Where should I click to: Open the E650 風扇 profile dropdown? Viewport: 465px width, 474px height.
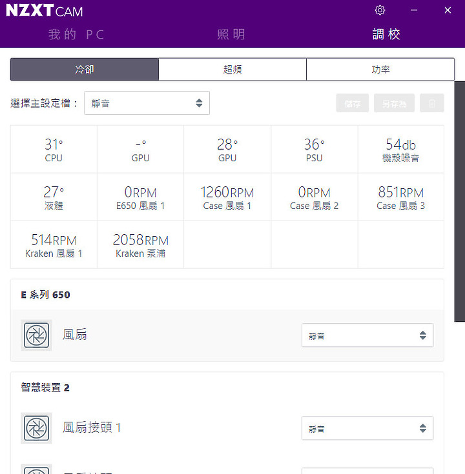pyautogui.click(x=367, y=335)
